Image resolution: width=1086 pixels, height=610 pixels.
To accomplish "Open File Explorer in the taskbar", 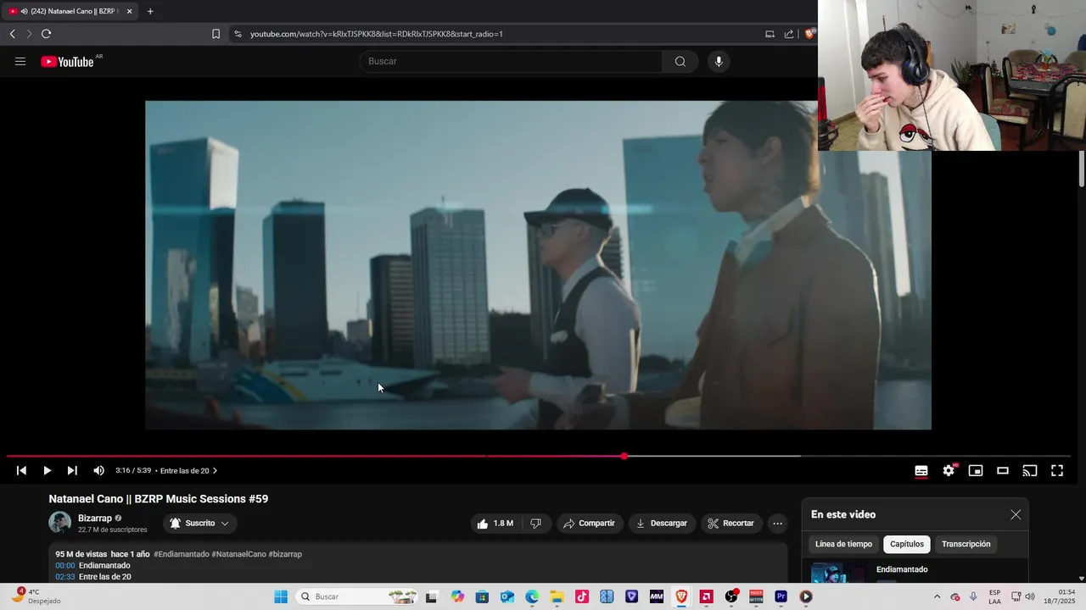I will [x=557, y=596].
